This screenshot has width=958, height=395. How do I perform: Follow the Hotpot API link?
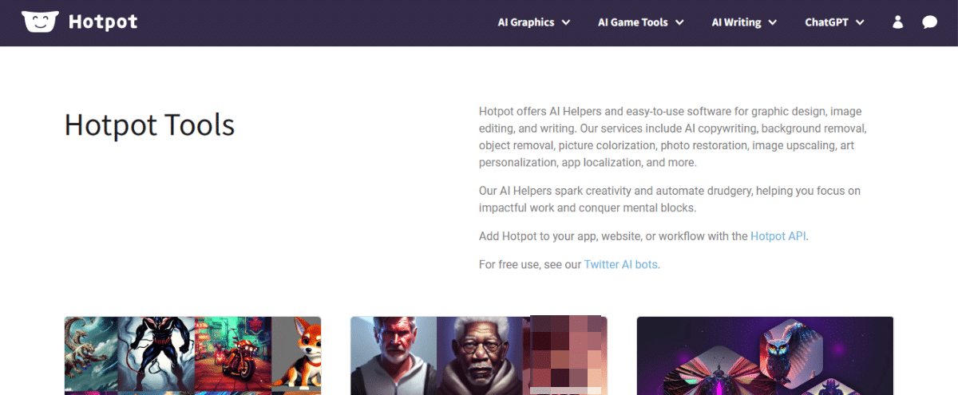[778, 236]
